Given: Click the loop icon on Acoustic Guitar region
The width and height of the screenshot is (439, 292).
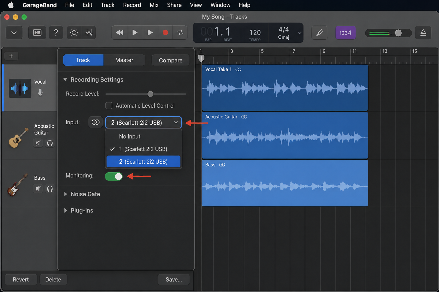Looking at the screenshot, I should tap(244, 117).
